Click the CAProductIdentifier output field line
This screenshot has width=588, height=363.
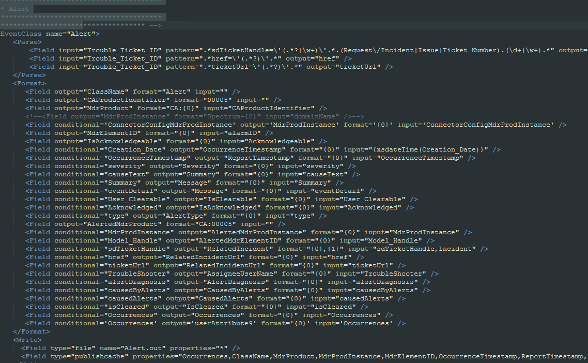click(x=153, y=100)
